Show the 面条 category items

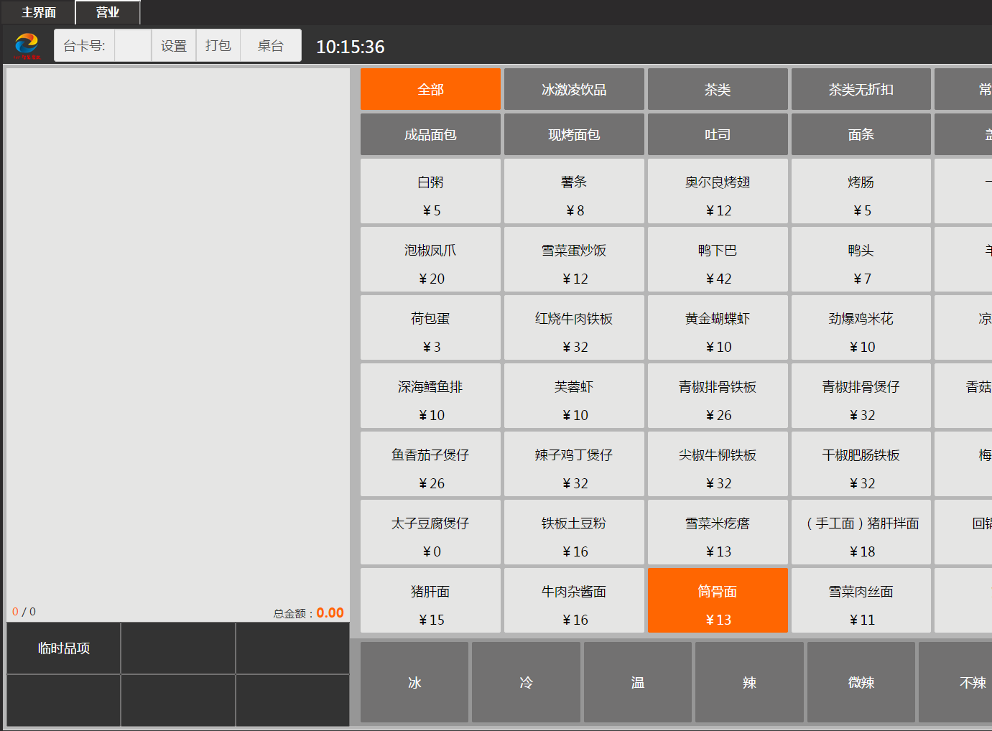tap(861, 134)
